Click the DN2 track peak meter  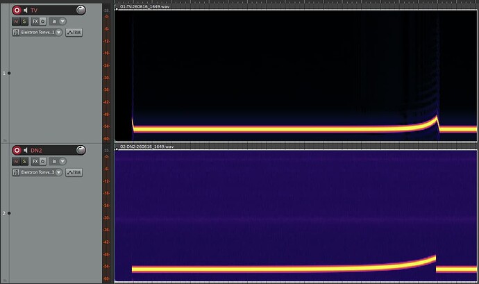106,213
